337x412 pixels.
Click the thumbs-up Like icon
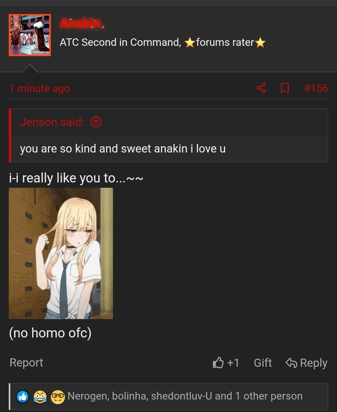(218, 362)
